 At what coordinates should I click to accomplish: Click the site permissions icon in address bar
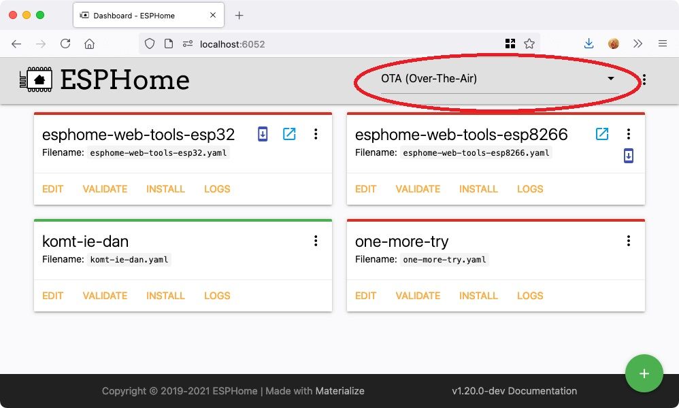pyautogui.click(x=188, y=44)
